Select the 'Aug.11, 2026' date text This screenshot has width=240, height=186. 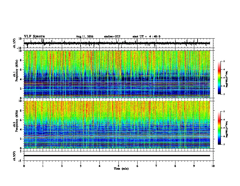85,36
